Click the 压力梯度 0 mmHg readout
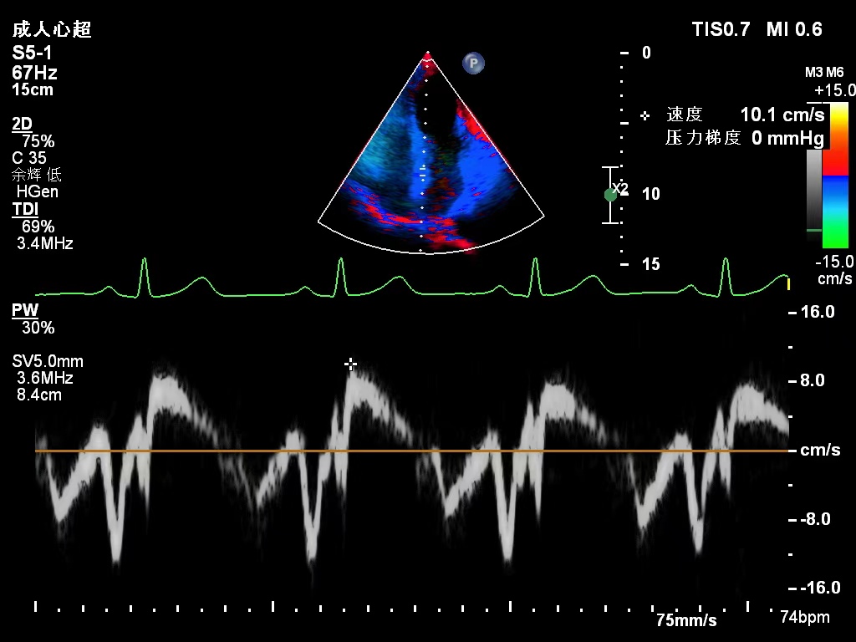This screenshot has height=642, width=856. click(x=744, y=138)
